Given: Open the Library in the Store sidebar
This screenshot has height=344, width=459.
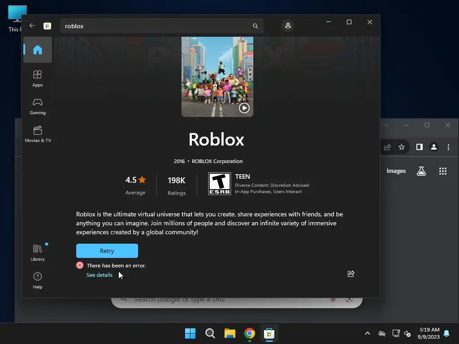Looking at the screenshot, I should [38, 253].
